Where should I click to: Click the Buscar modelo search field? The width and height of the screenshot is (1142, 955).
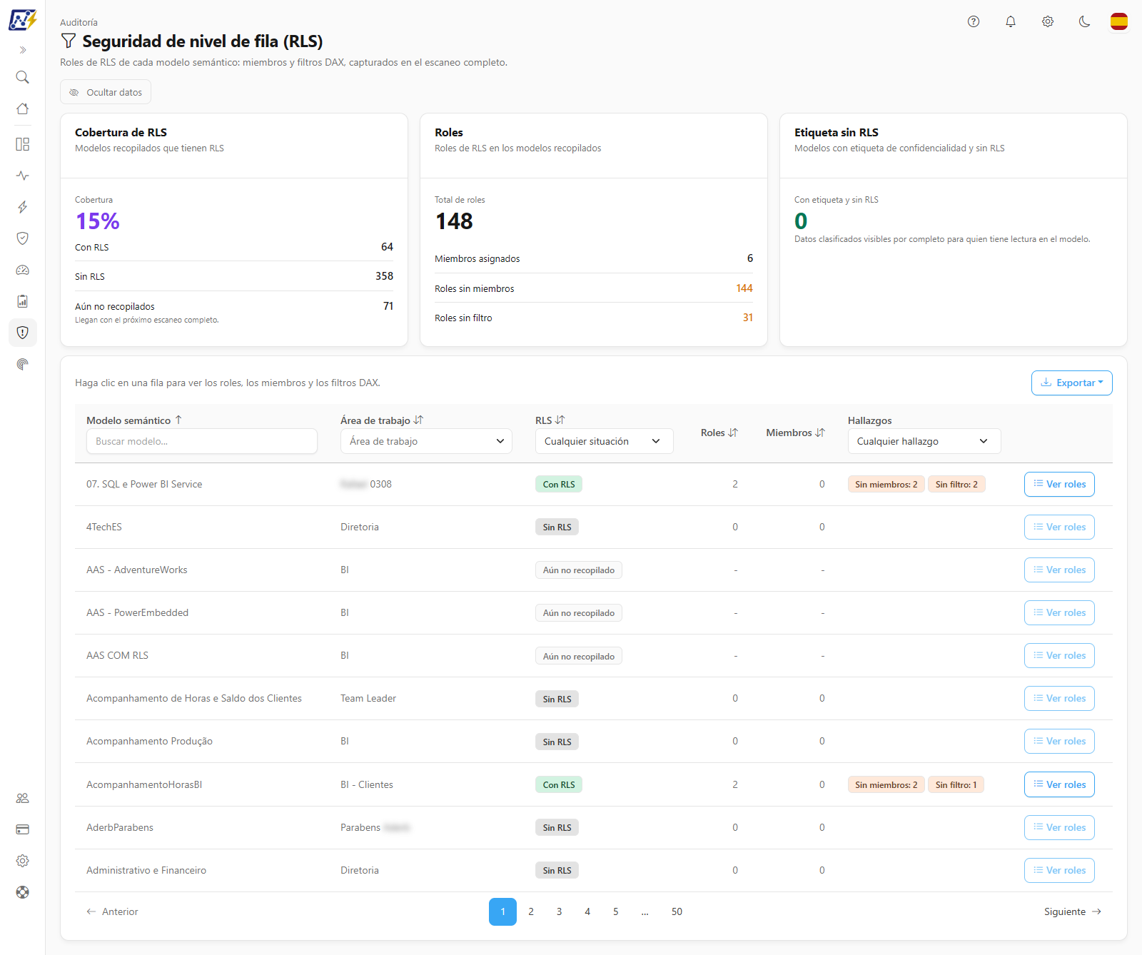[202, 441]
